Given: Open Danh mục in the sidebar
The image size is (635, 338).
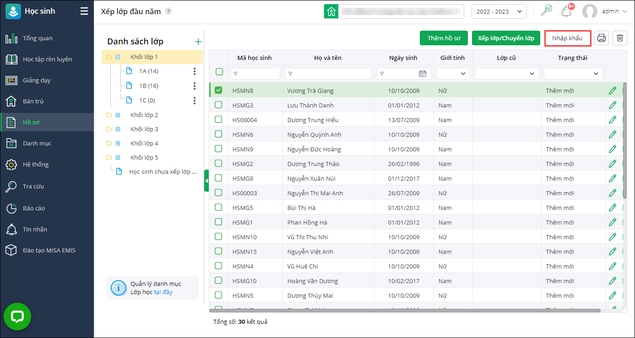Looking at the screenshot, I should click(x=37, y=143).
